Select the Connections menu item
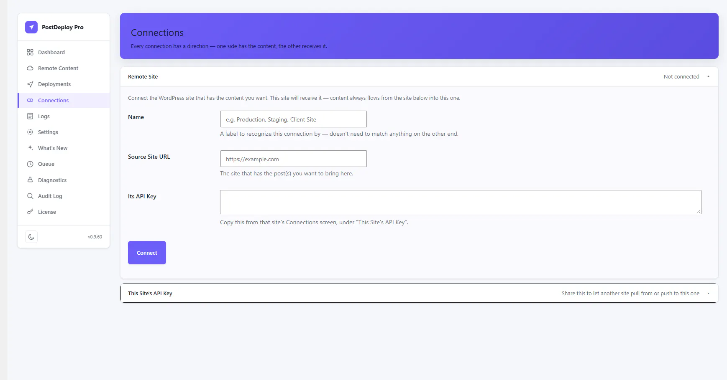Viewport: 727px width, 380px height. click(64, 100)
